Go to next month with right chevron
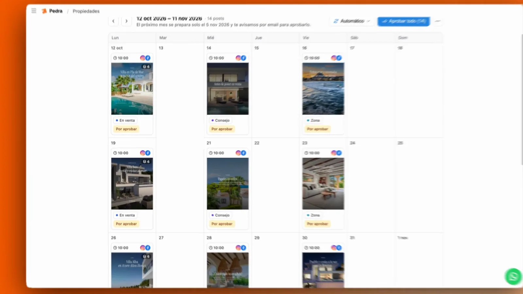 pyautogui.click(x=126, y=21)
